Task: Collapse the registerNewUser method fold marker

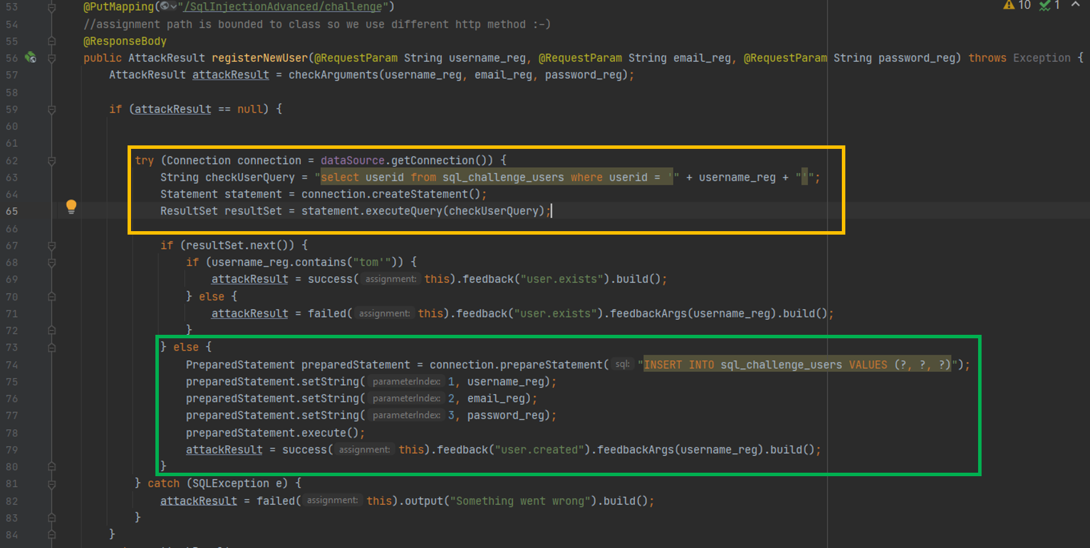Action: tap(52, 58)
